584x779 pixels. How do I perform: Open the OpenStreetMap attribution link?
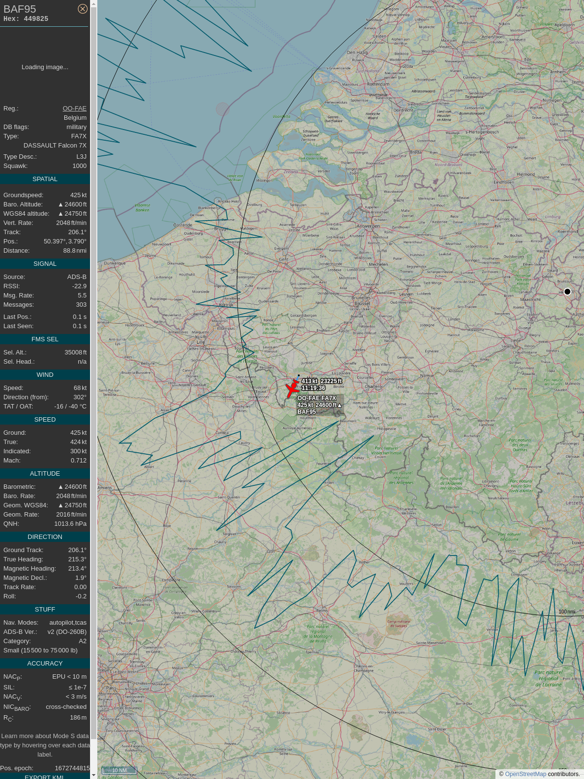pos(525,774)
